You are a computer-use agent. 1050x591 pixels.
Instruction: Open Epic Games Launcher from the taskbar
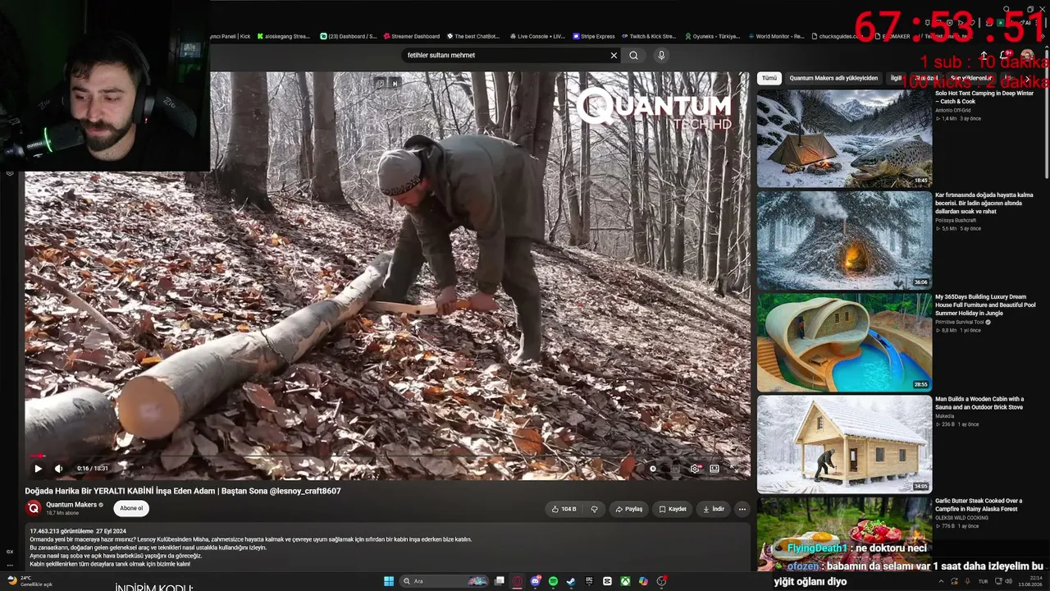pos(589,581)
